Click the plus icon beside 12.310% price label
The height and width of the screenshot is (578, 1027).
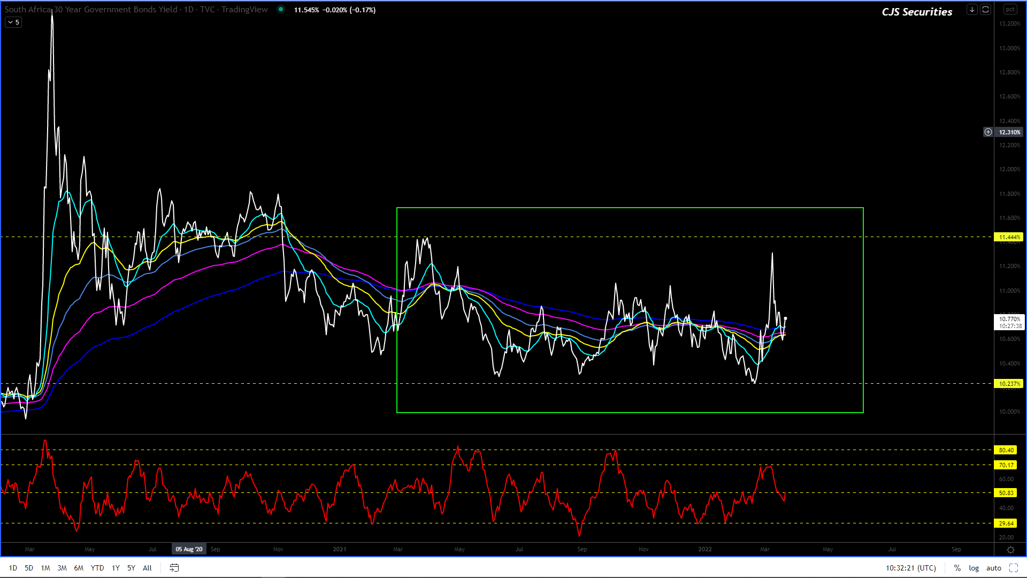point(988,132)
